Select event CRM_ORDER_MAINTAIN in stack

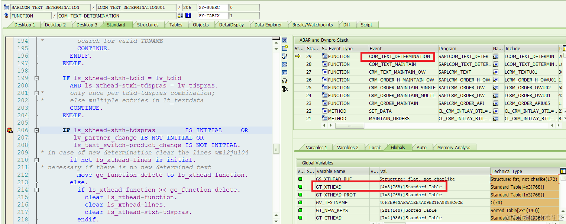point(393,103)
